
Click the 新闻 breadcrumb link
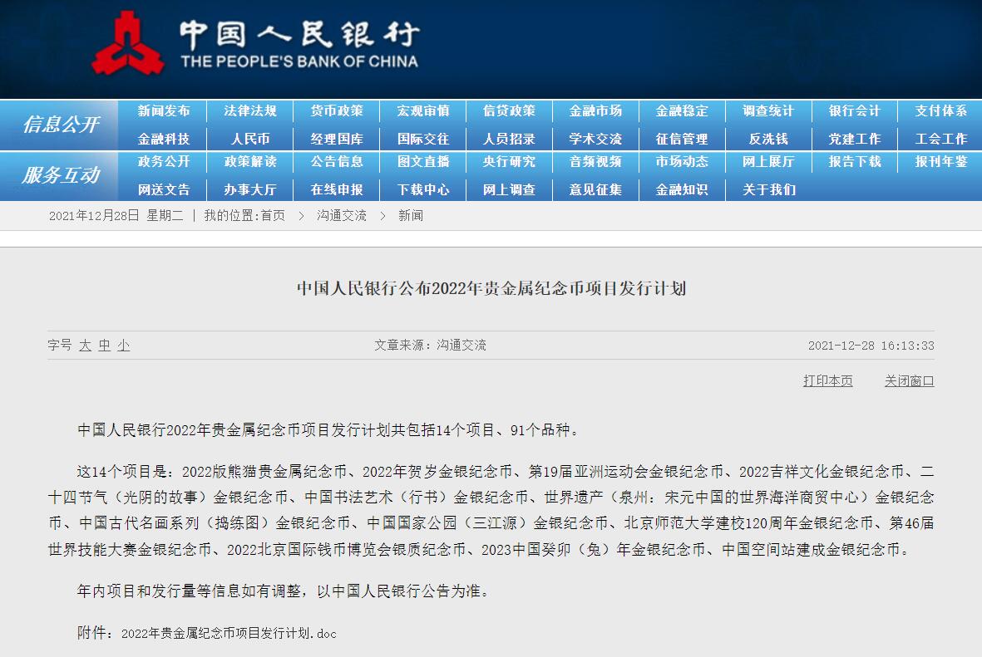[410, 216]
